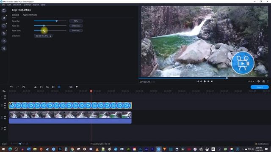
Task: Open Color Adjustments toolbar icon
Action: (53, 87)
